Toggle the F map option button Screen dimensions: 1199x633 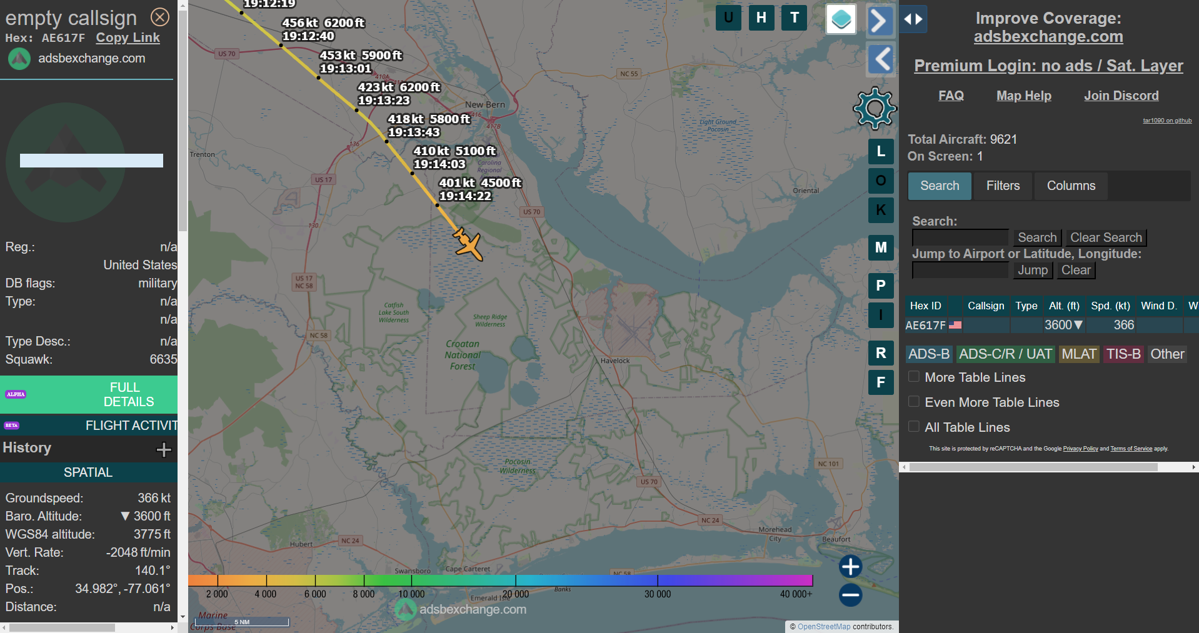click(x=881, y=382)
